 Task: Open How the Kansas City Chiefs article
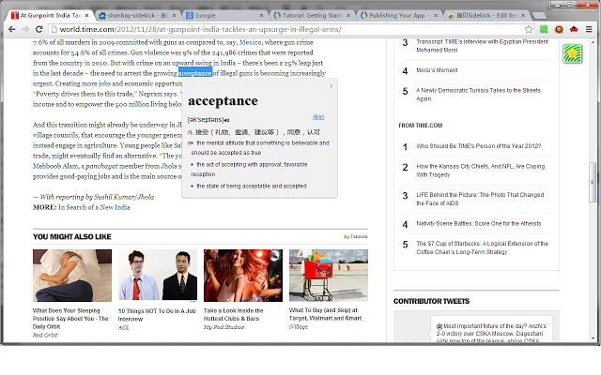point(480,171)
